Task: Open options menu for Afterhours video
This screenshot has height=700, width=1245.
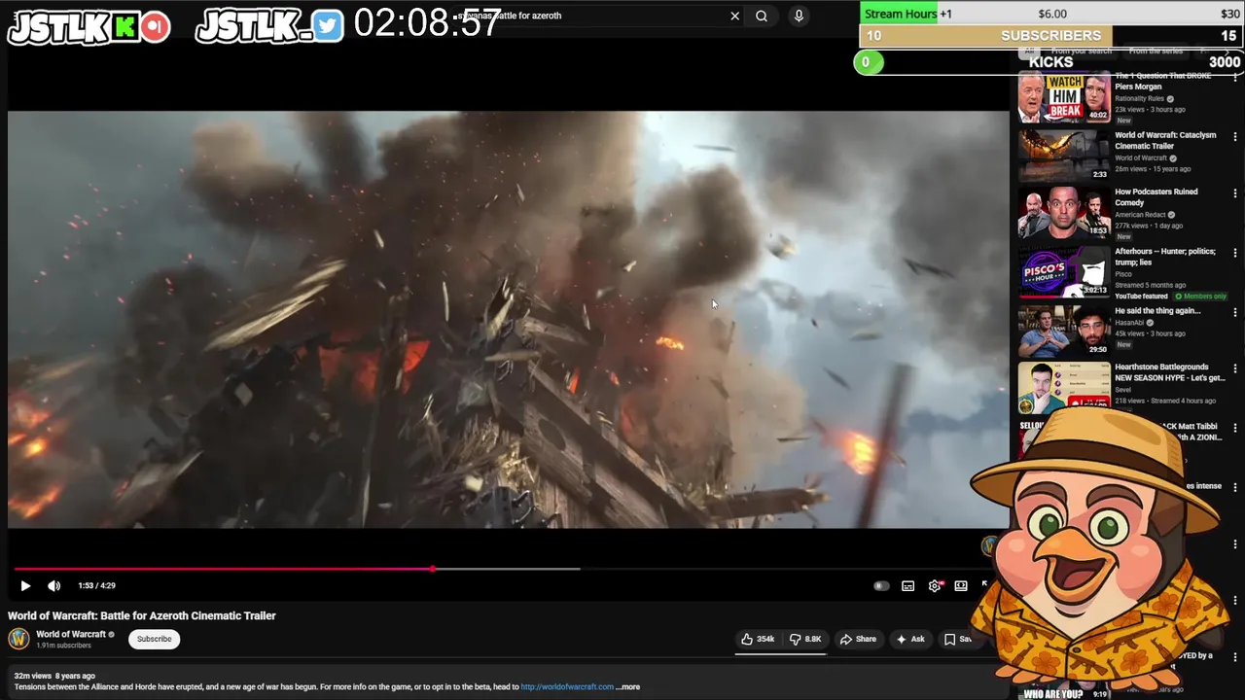Action: coord(1235,253)
